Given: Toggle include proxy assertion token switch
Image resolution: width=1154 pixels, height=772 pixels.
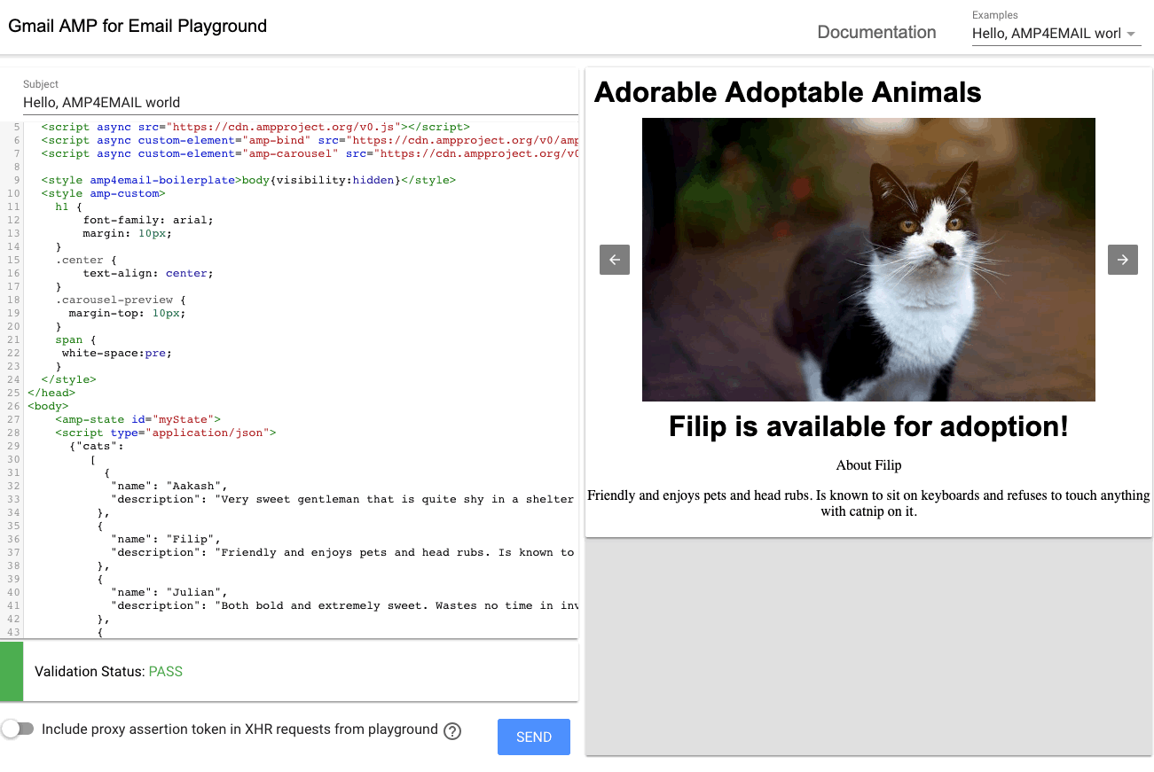Looking at the screenshot, I should [x=18, y=729].
